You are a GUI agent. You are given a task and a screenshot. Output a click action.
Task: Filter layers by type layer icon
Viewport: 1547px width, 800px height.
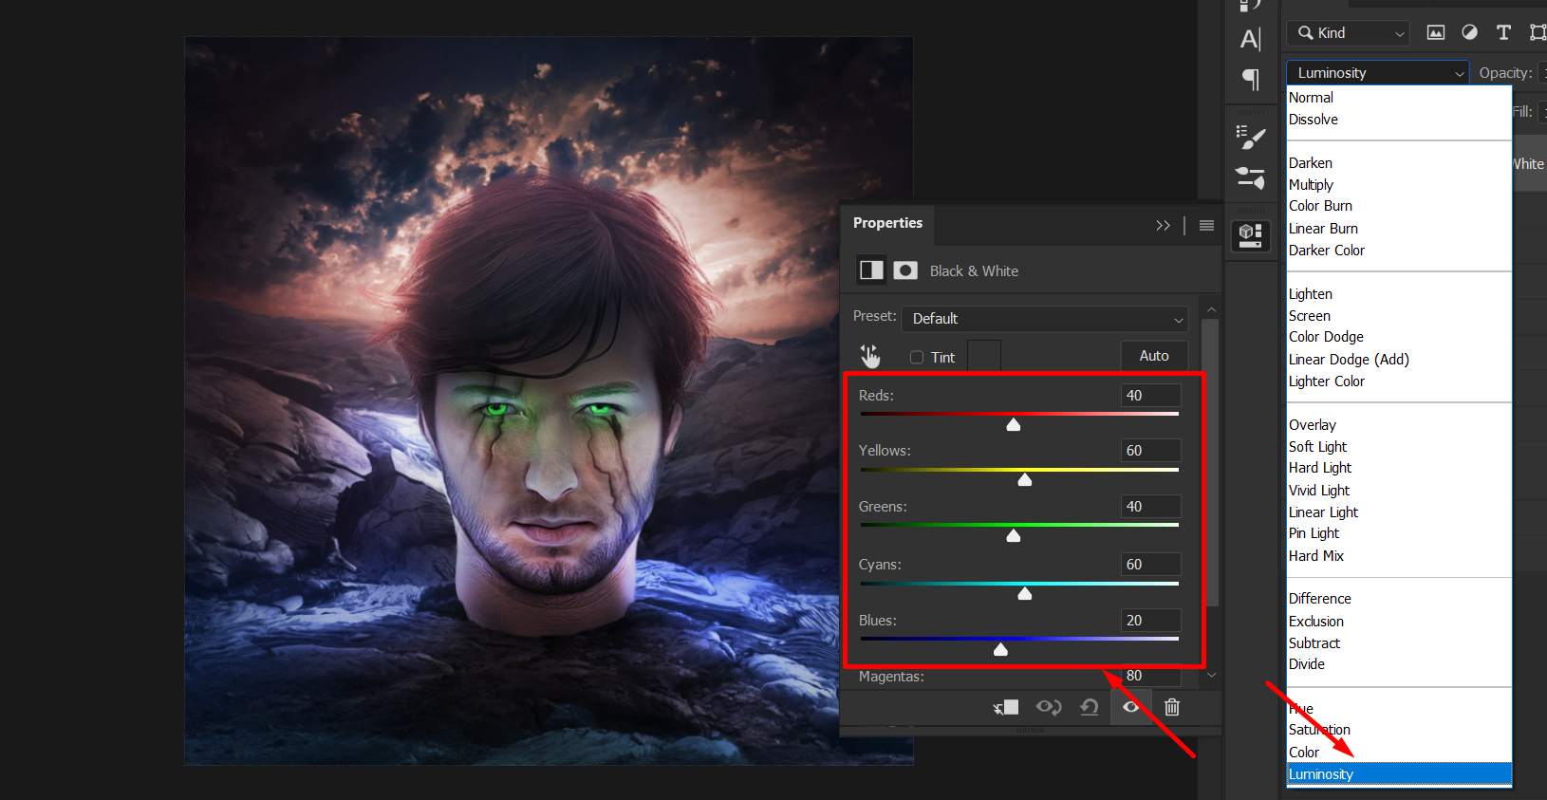(1503, 32)
